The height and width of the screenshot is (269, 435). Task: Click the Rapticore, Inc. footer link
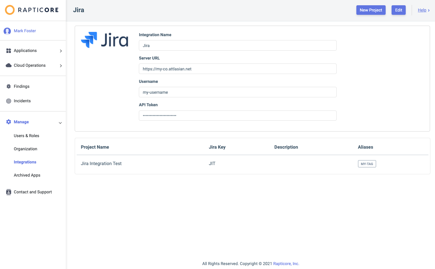coord(286,264)
